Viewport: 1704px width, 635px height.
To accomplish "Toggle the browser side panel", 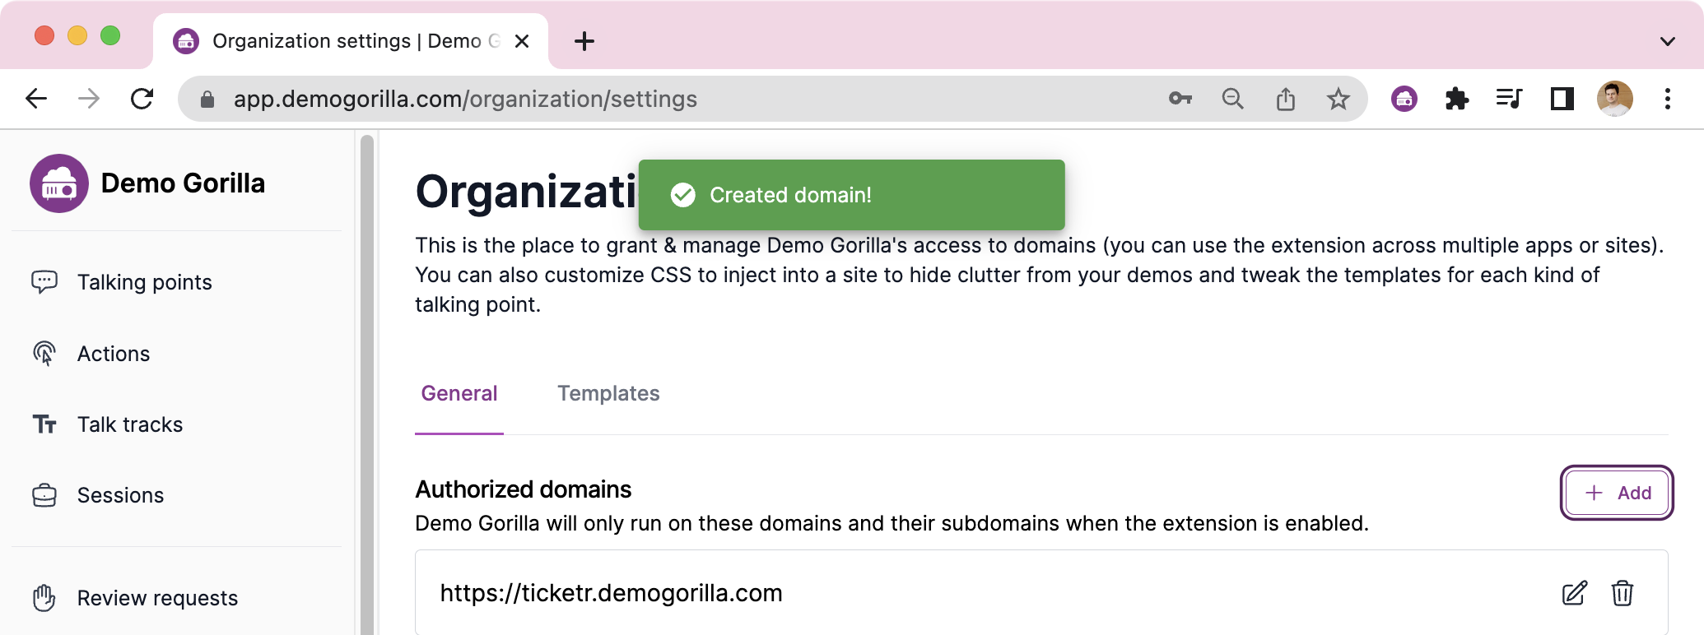I will point(1562,99).
